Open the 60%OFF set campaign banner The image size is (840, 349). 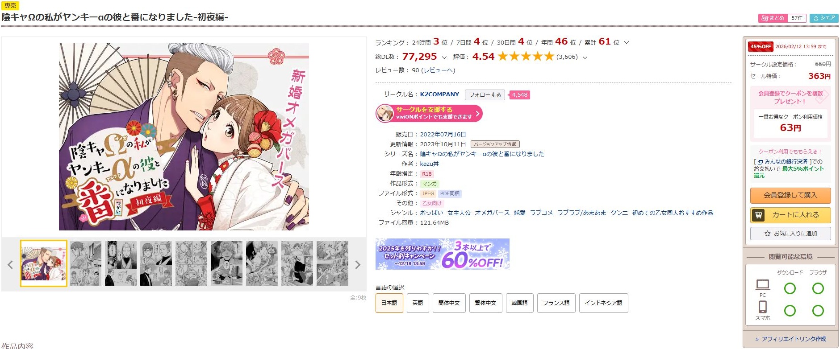coord(442,254)
